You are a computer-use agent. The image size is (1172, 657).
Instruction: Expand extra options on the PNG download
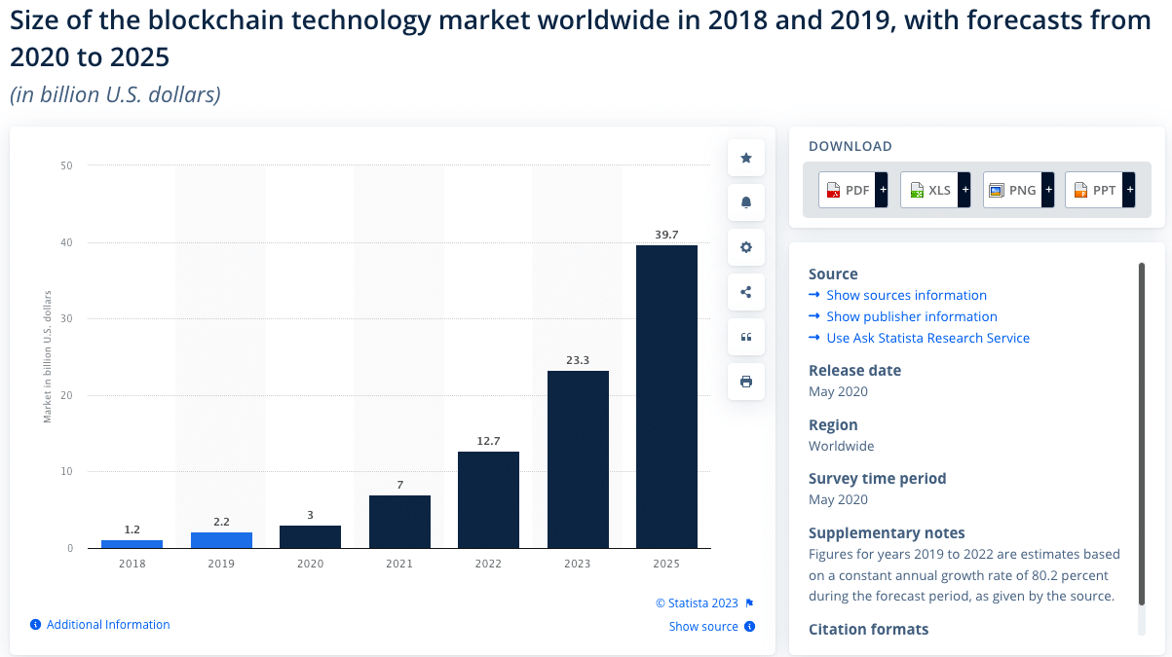[1047, 190]
